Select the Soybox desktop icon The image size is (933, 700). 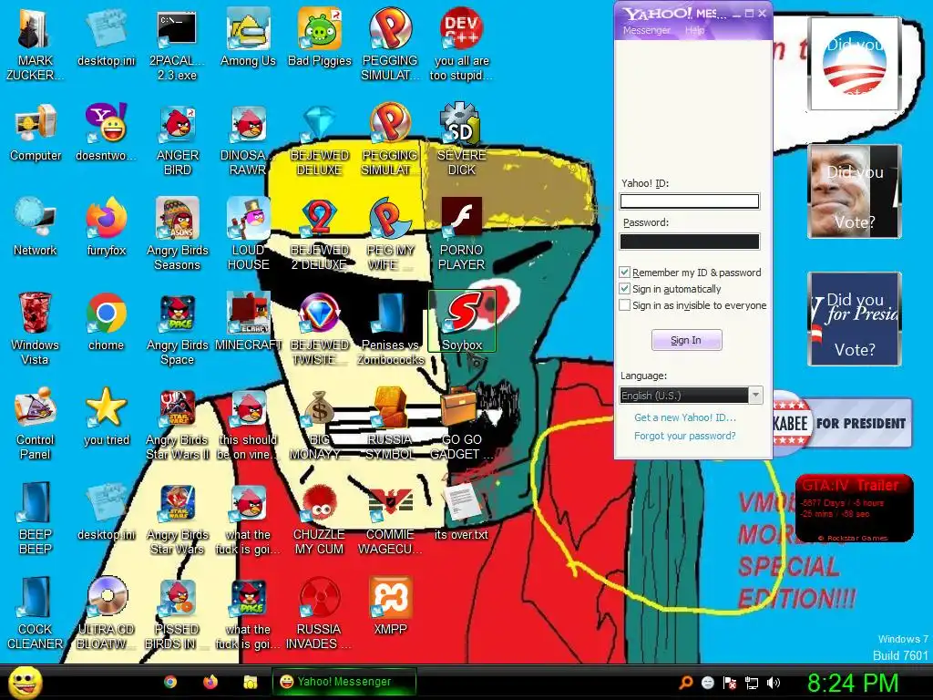point(462,322)
